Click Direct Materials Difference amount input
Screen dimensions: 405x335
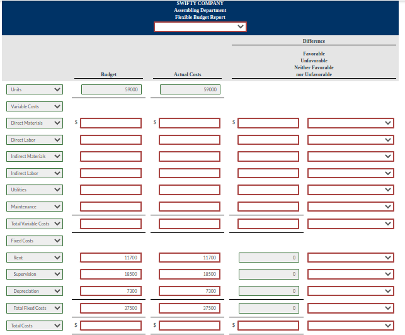click(x=268, y=123)
